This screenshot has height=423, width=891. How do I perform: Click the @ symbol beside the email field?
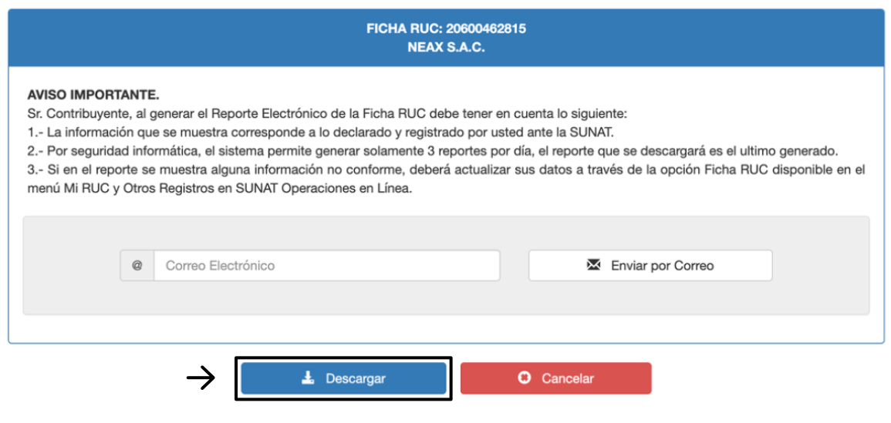137,266
